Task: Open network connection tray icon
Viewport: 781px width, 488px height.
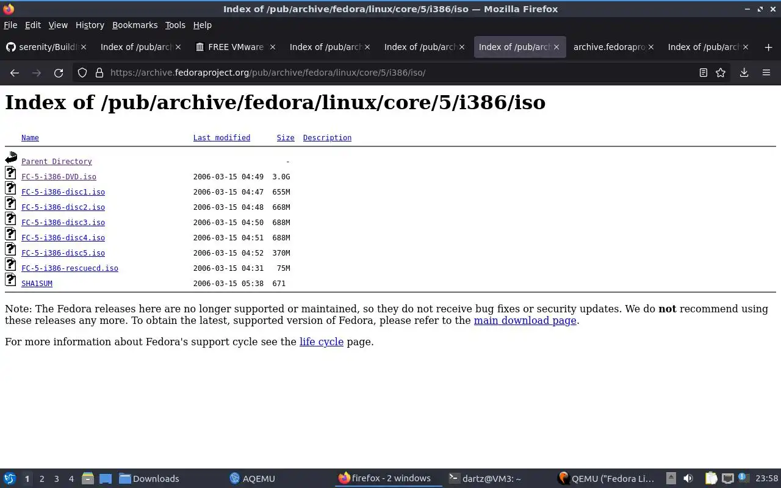Action: point(727,478)
